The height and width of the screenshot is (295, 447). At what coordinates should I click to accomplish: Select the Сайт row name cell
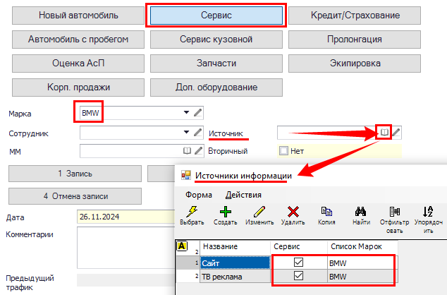235,263
